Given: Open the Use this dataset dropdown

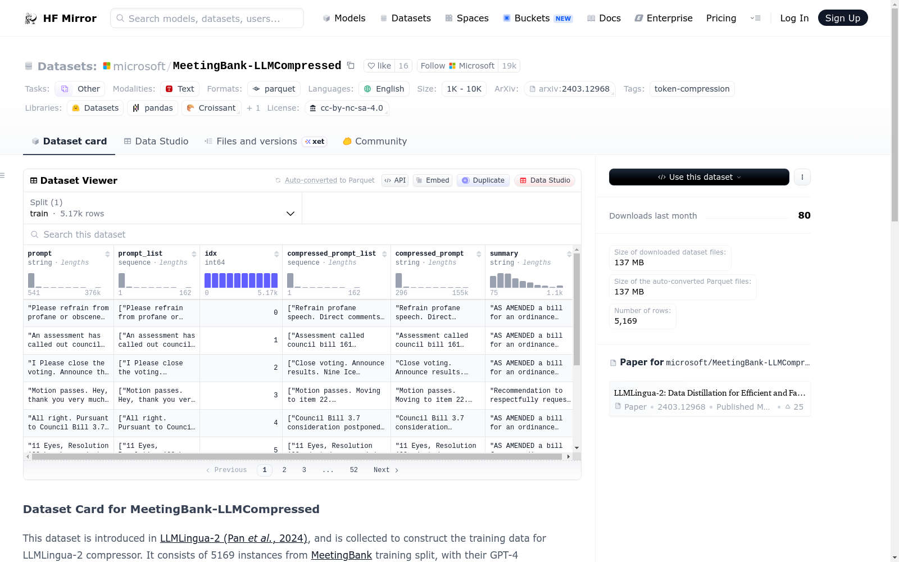Looking at the screenshot, I should [x=699, y=177].
